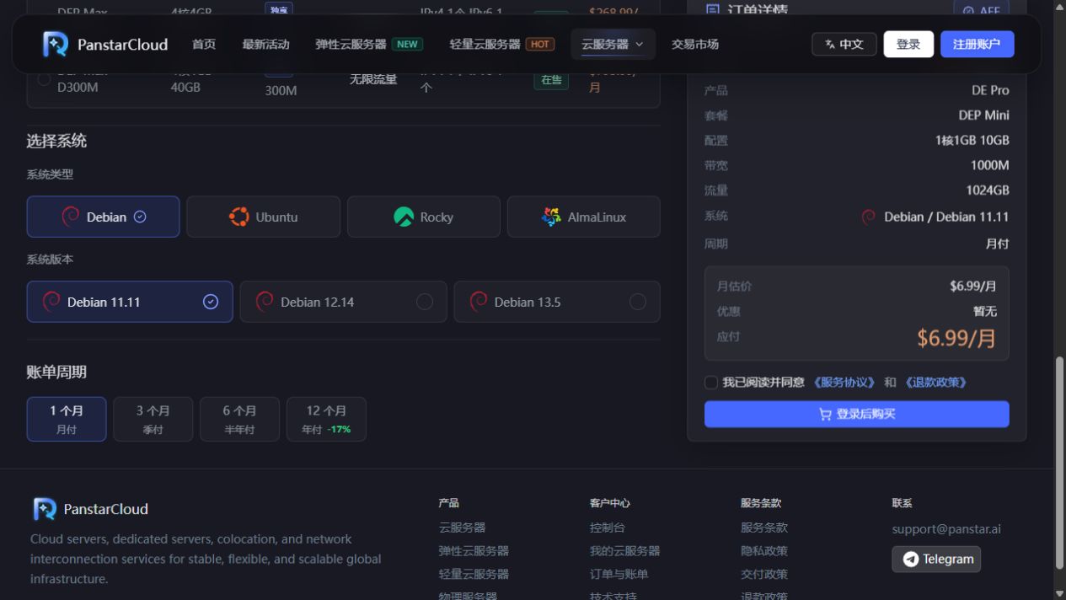The height and width of the screenshot is (600, 1066).
Task: Click the page vertical scrollbar thumb
Action: coord(1059,462)
